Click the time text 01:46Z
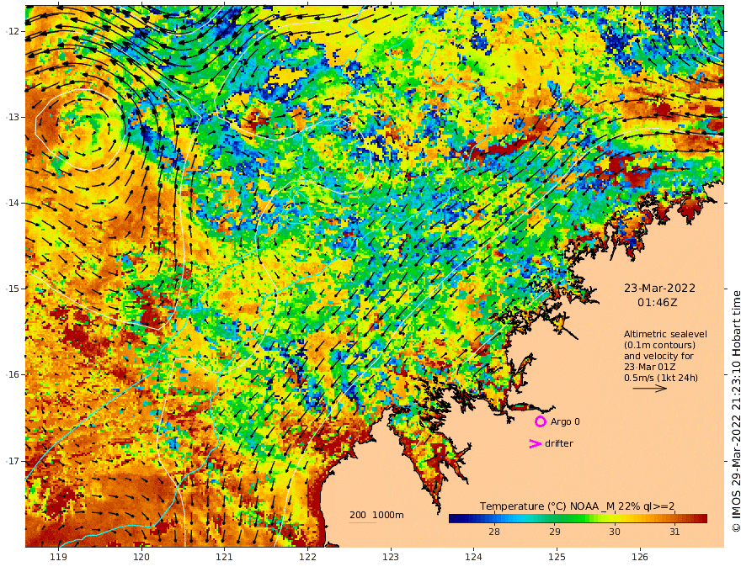 pos(658,303)
